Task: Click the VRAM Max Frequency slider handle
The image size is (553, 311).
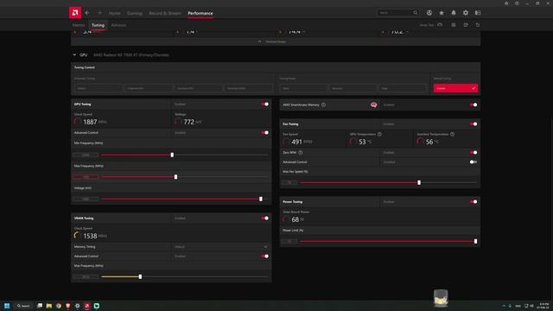Action: coord(140,276)
